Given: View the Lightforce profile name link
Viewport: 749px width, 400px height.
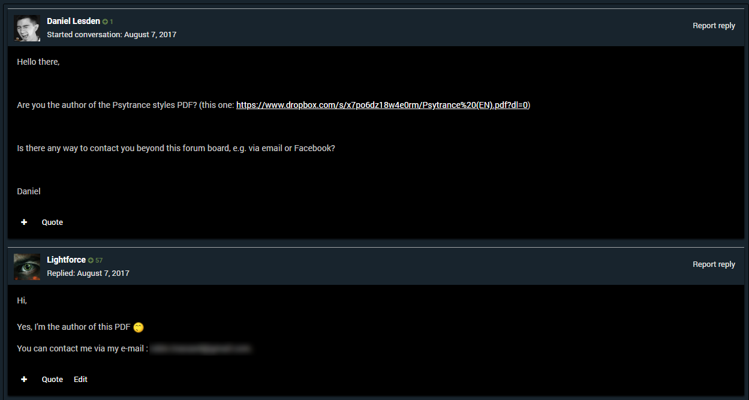Looking at the screenshot, I should pyautogui.click(x=66, y=260).
